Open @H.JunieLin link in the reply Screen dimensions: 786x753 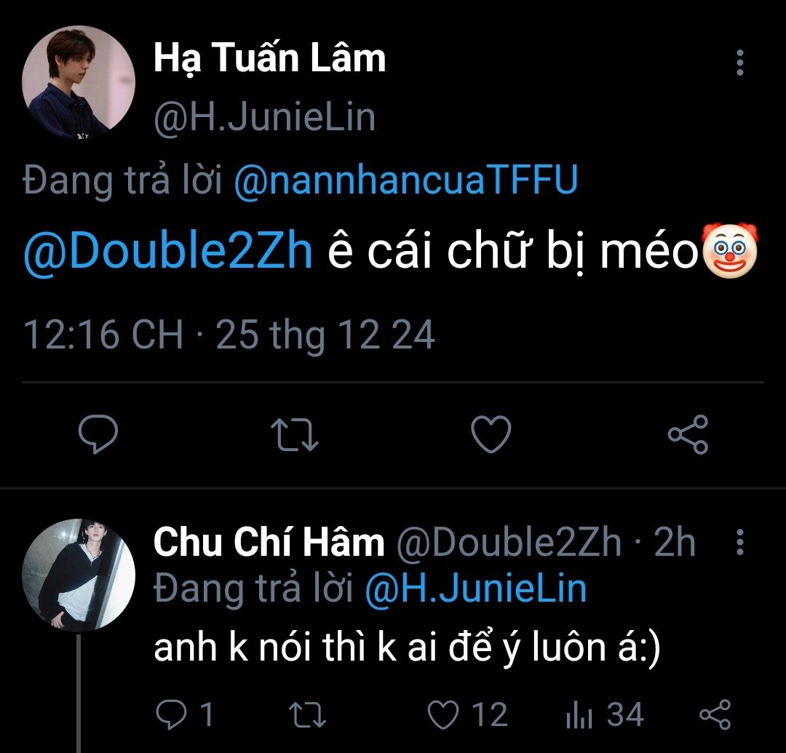475,588
